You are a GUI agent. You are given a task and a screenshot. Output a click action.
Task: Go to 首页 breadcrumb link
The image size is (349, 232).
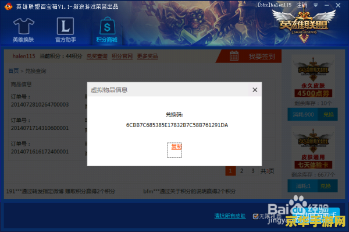tap(13, 71)
